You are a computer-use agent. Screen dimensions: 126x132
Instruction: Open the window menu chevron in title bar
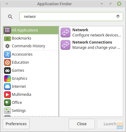pos(7,4)
